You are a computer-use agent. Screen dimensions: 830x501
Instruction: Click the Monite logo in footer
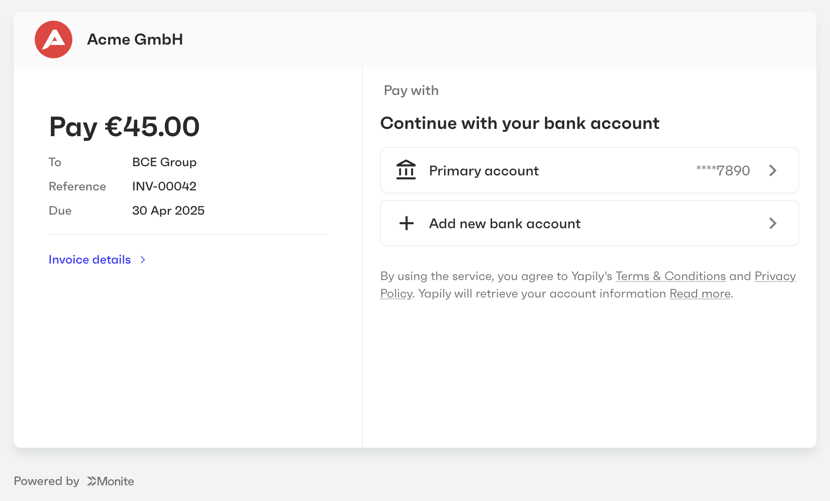pyautogui.click(x=111, y=481)
